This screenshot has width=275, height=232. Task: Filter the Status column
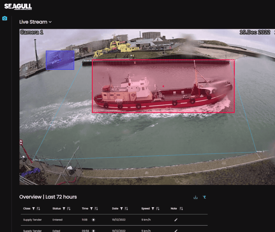click(64, 208)
